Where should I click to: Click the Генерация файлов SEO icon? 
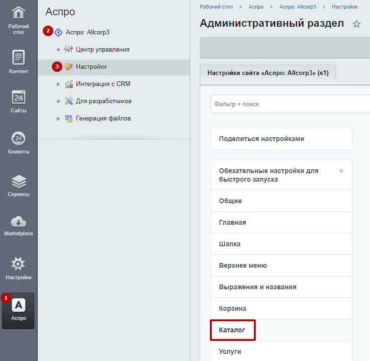tap(68, 119)
